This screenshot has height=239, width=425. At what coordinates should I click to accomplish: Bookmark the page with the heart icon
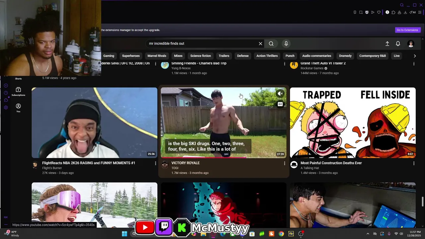coord(379,12)
